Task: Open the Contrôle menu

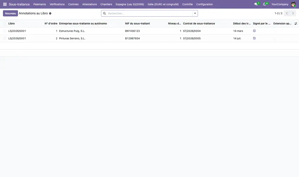Action: [187, 4]
